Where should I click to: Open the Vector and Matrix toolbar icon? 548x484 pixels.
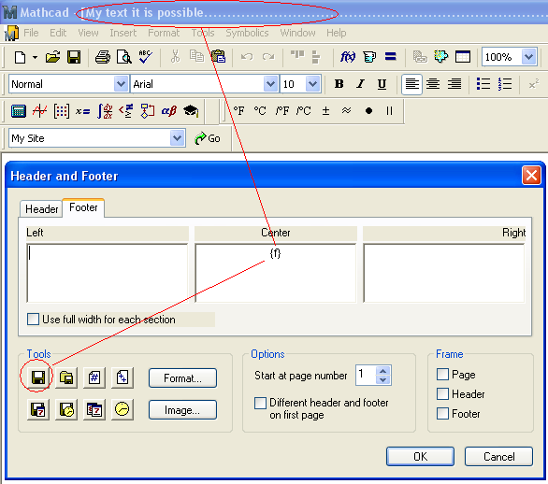pos(61,111)
